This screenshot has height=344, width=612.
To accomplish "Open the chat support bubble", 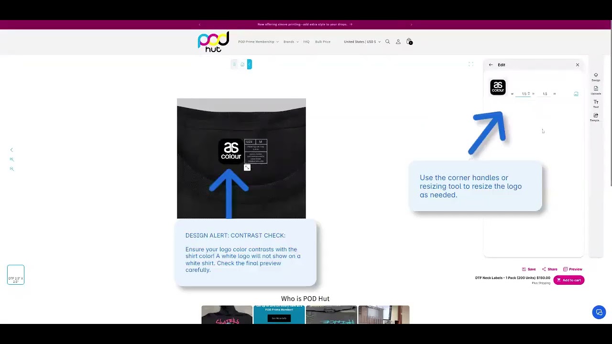I will coord(599,312).
